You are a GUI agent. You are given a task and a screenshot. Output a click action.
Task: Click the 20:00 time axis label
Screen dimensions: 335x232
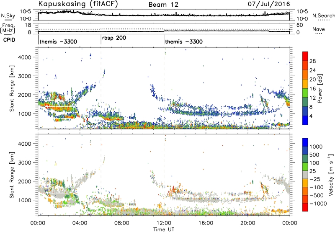coord(248,223)
